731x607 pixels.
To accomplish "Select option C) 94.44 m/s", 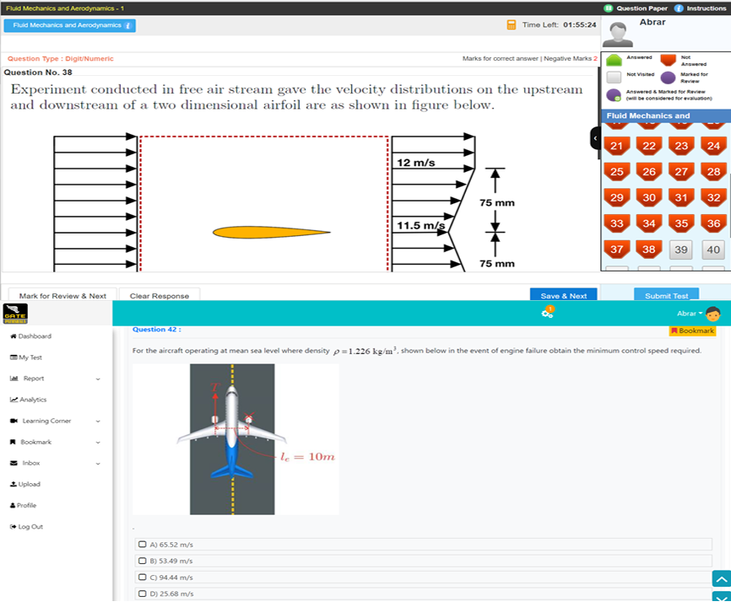I will (144, 577).
